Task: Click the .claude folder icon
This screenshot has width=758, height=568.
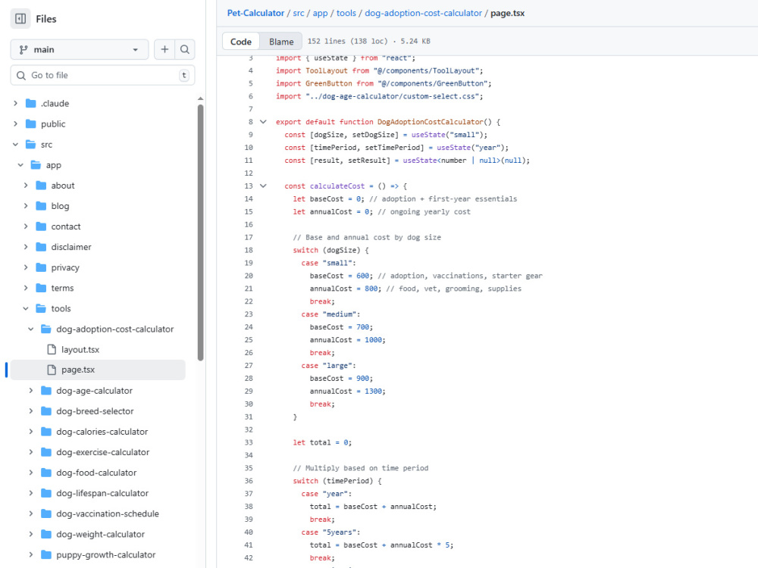Action: 31,103
